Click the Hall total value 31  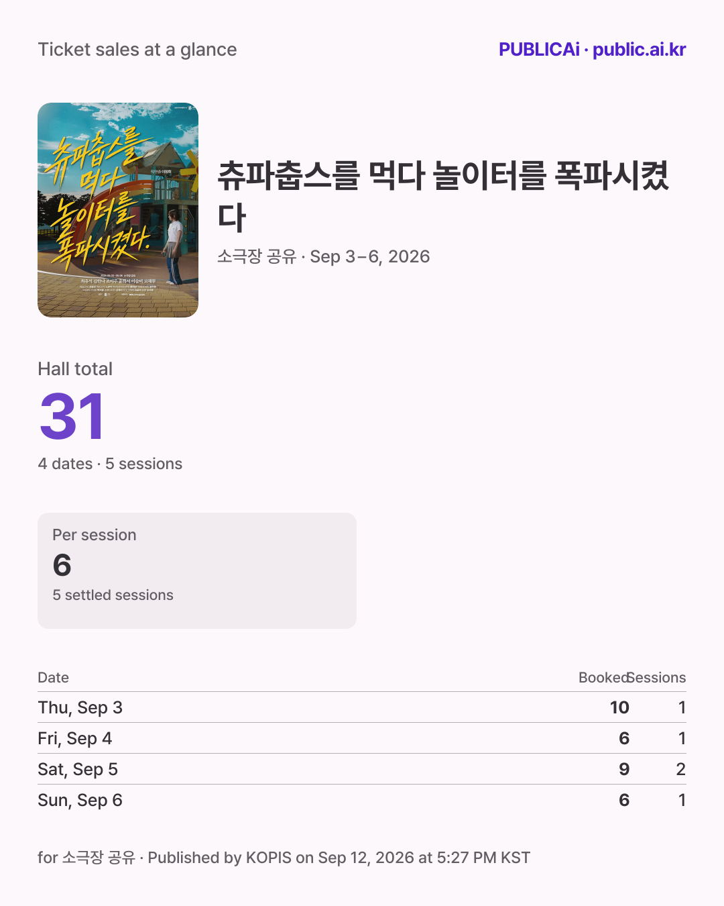(72, 417)
